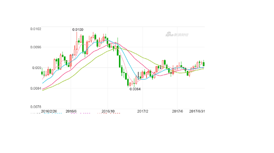
Task: Click the 0.0102 y-axis label
Action: (36, 29)
